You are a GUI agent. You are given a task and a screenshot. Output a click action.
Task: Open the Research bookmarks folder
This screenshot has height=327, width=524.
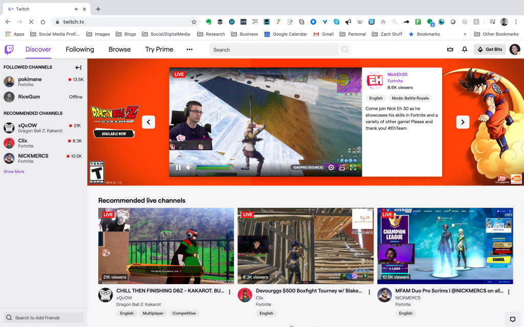211,34
